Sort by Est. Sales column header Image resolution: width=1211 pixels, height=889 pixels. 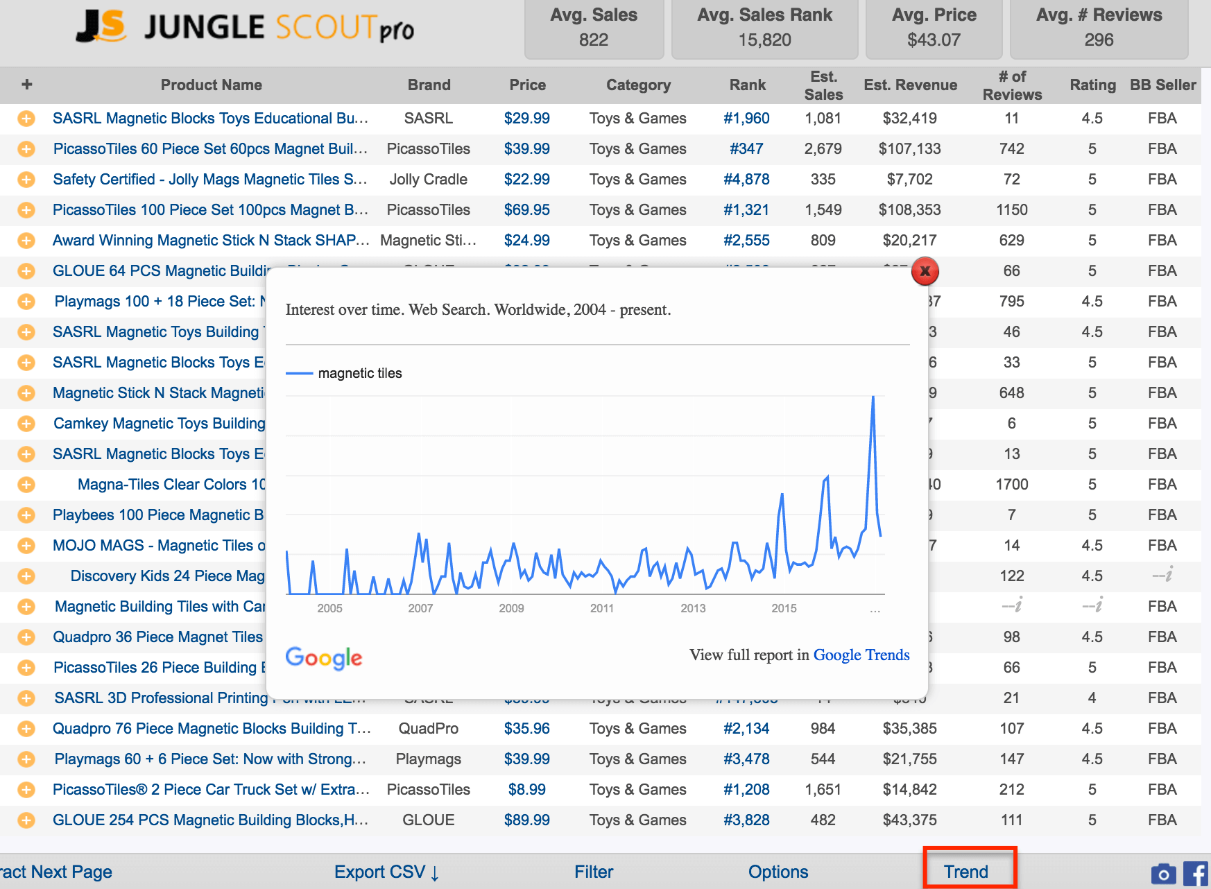point(823,85)
